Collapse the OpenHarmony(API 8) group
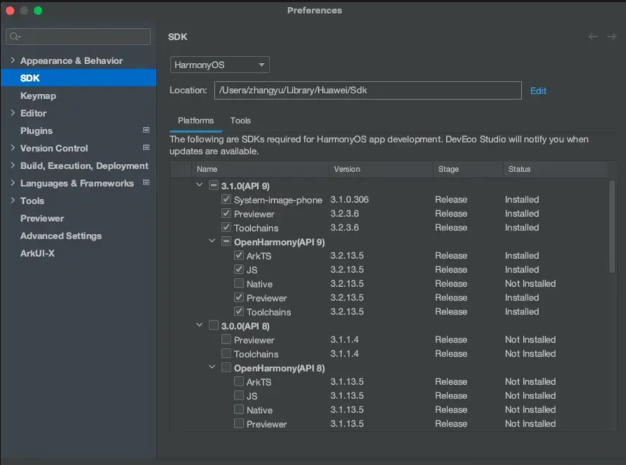The width and height of the screenshot is (626, 465). 212,368
